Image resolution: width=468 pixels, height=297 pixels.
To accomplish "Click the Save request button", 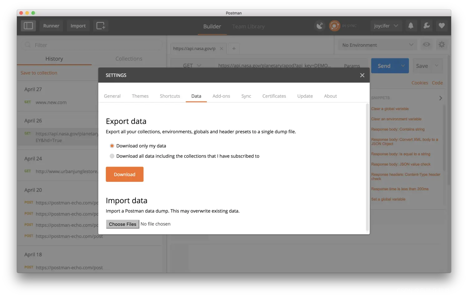I will [422, 66].
